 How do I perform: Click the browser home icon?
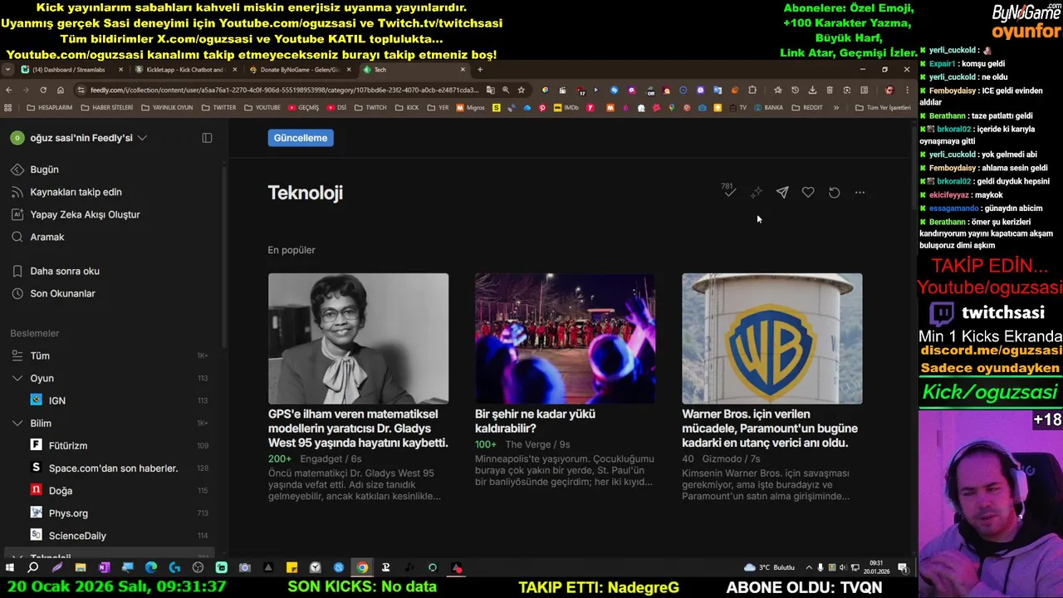click(x=60, y=90)
